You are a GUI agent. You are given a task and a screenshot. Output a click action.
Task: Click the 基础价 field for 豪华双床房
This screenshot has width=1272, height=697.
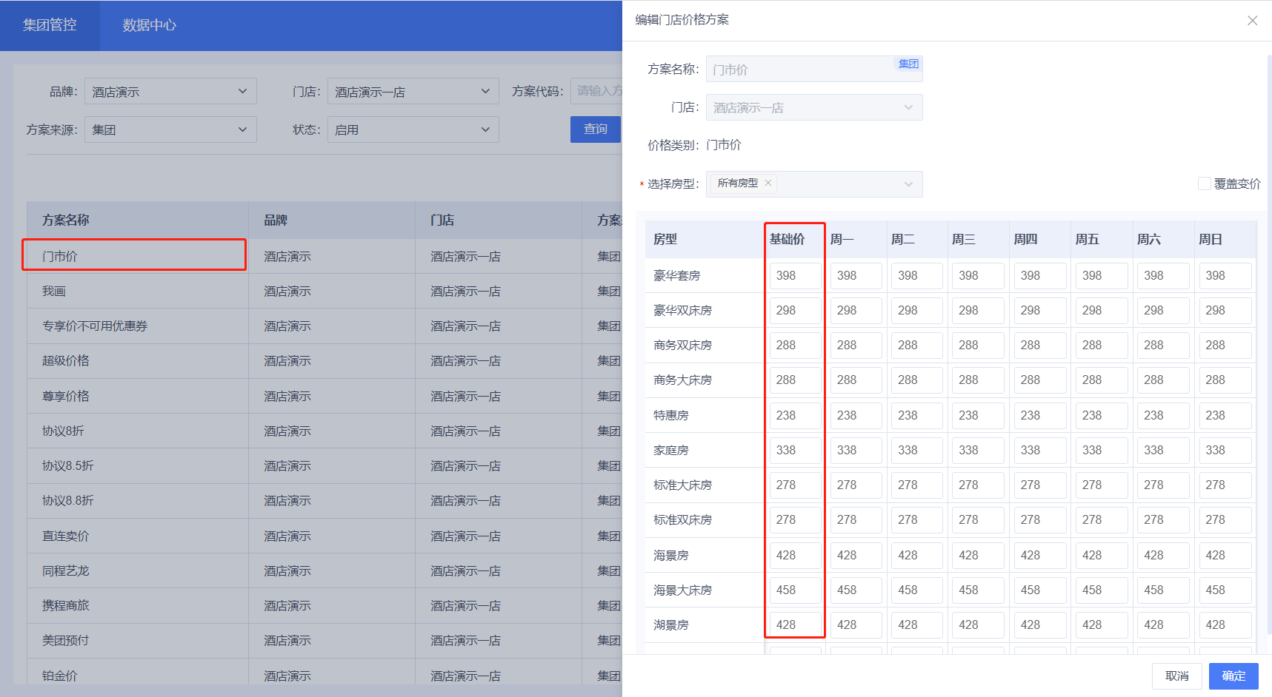795,310
